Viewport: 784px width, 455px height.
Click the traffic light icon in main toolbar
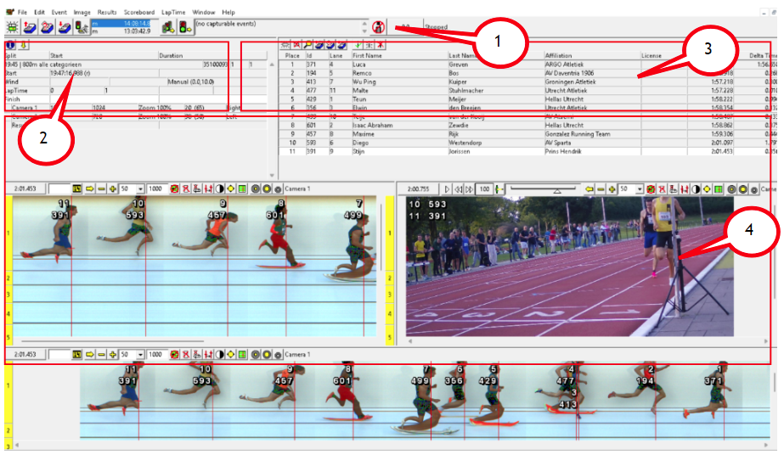183,27
